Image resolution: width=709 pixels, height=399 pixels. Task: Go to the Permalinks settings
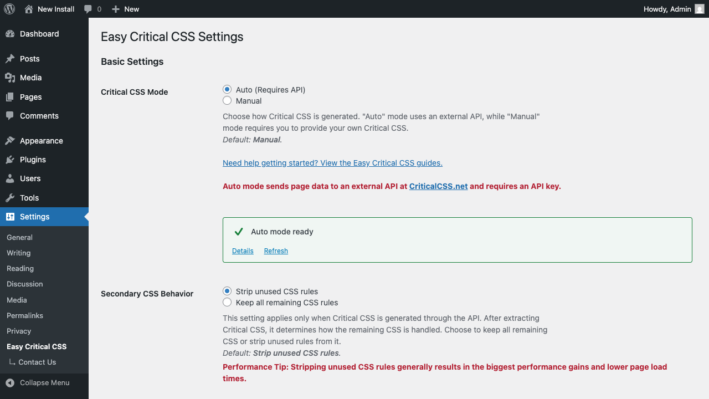pyautogui.click(x=24, y=315)
